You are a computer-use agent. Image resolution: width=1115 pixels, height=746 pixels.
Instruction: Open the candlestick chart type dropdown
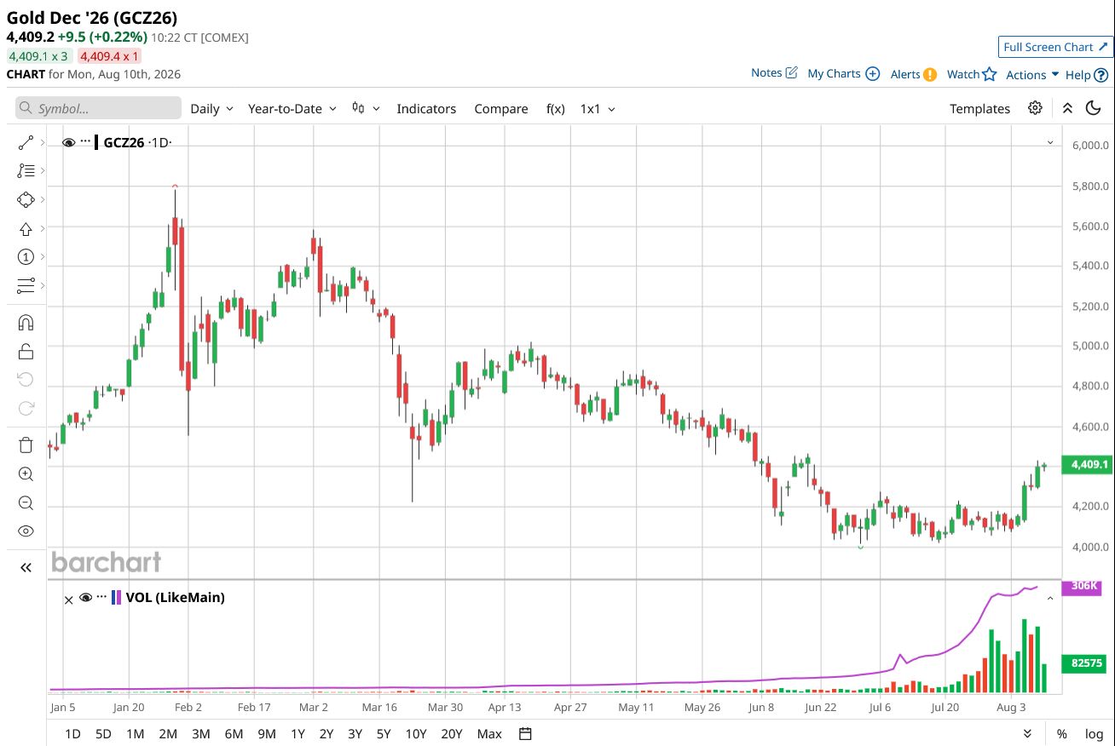[366, 109]
